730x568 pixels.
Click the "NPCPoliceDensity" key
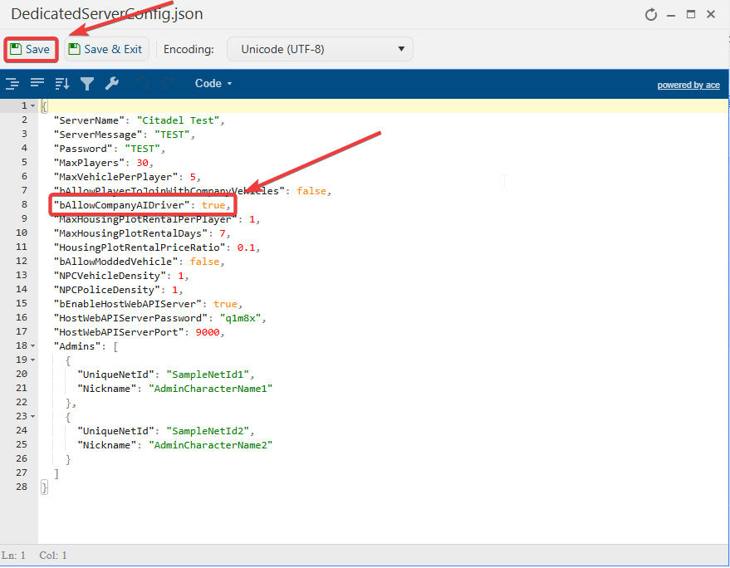click(106, 290)
